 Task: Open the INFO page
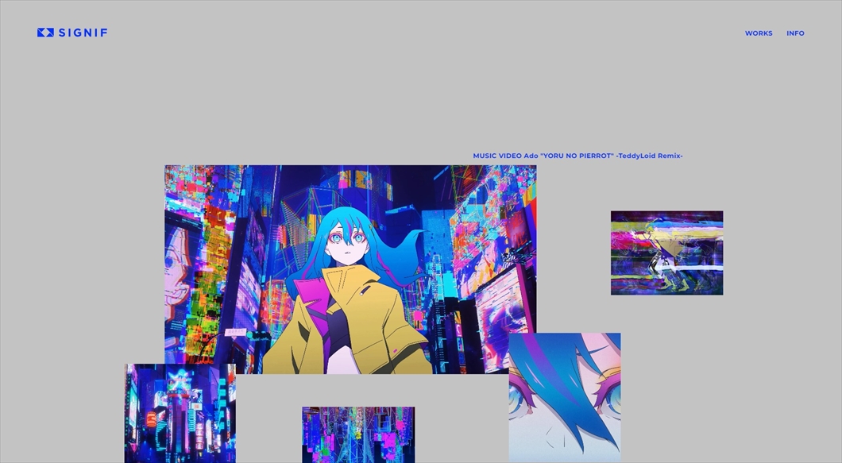pyautogui.click(x=795, y=33)
